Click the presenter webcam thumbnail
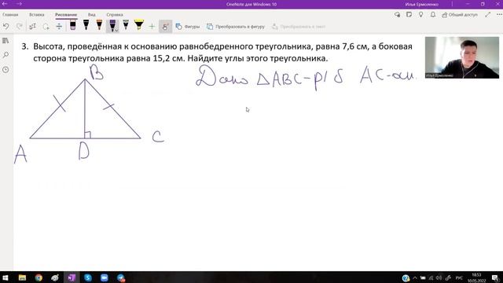This screenshot has width=503, height=283. click(462, 57)
